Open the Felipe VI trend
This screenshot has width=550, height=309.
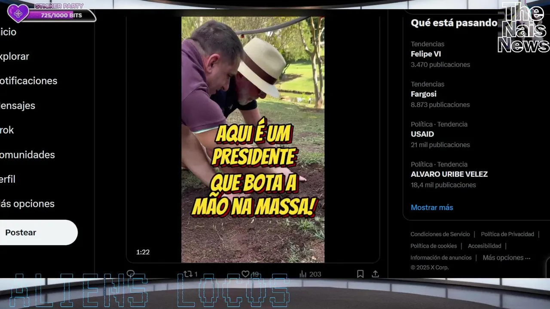pyautogui.click(x=426, y=54)
